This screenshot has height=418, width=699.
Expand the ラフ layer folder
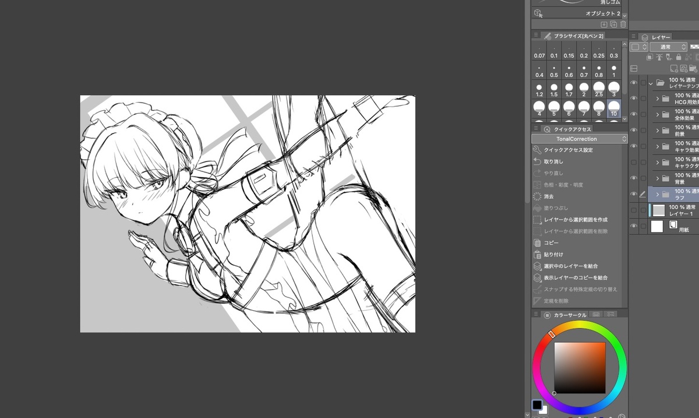658,194
